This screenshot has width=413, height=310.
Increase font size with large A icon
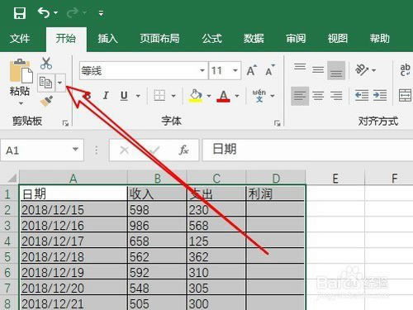(x=252, y=70)
